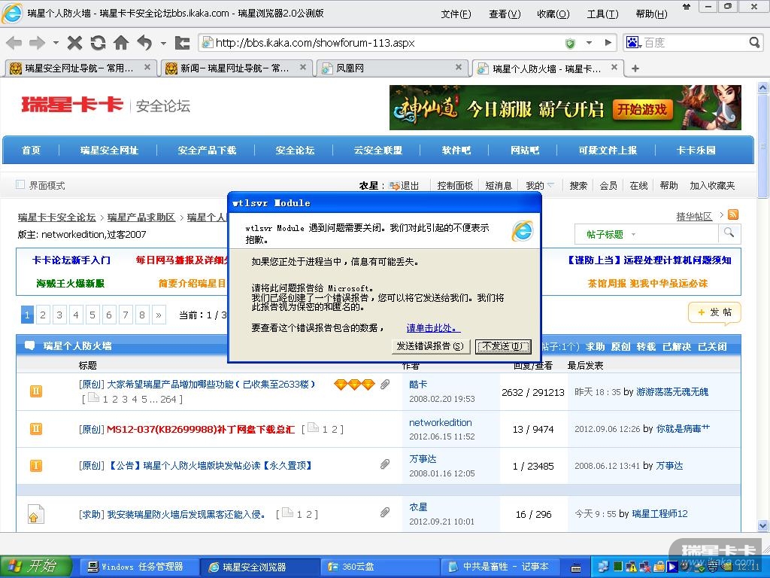
Task: Click the orange RSS feed icon
Action: [x=732, y=214]
